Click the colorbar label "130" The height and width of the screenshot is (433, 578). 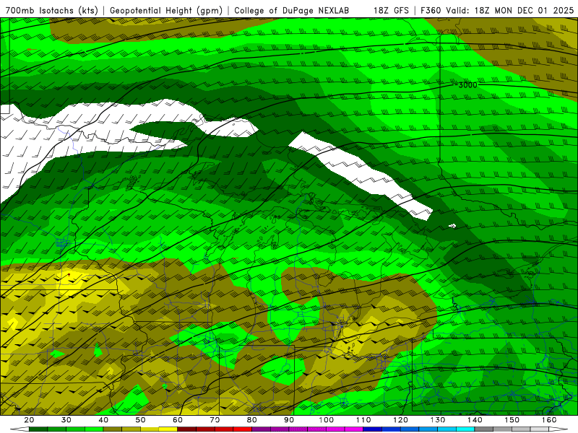coord(438,420)
